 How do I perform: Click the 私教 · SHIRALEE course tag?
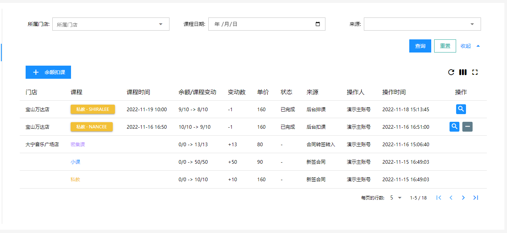click(x=93, y=109)
